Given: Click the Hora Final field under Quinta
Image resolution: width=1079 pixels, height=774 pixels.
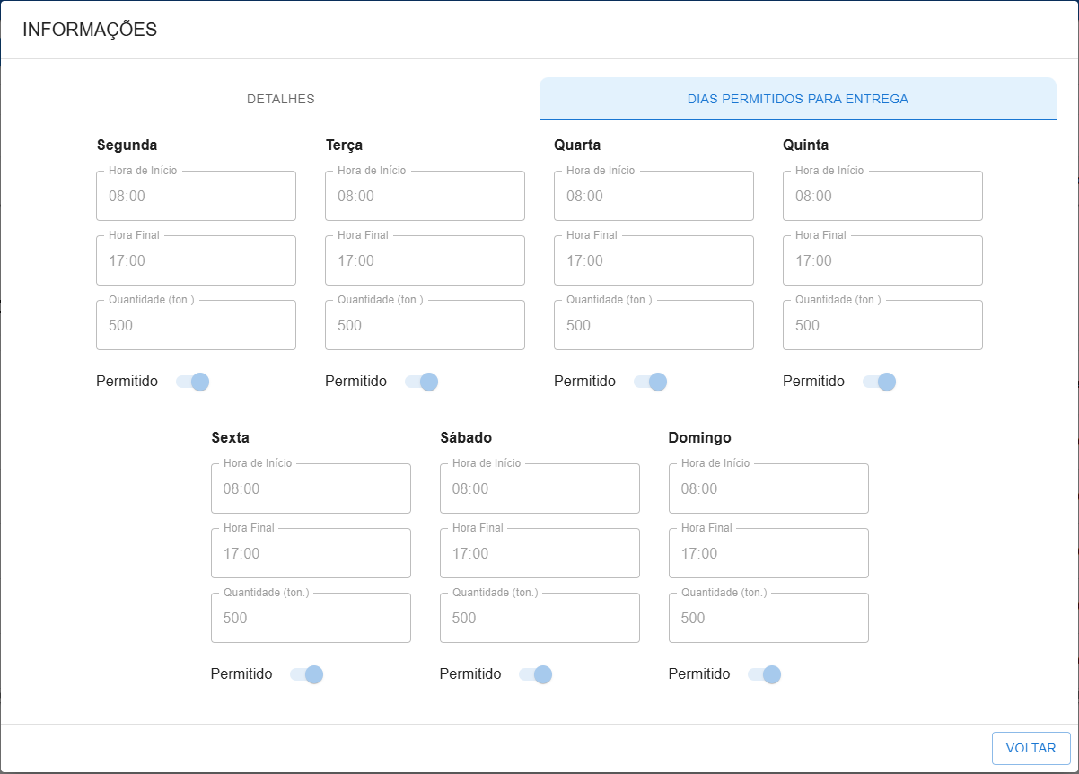Looking at the screenshot, I should (x=882, y=260).
